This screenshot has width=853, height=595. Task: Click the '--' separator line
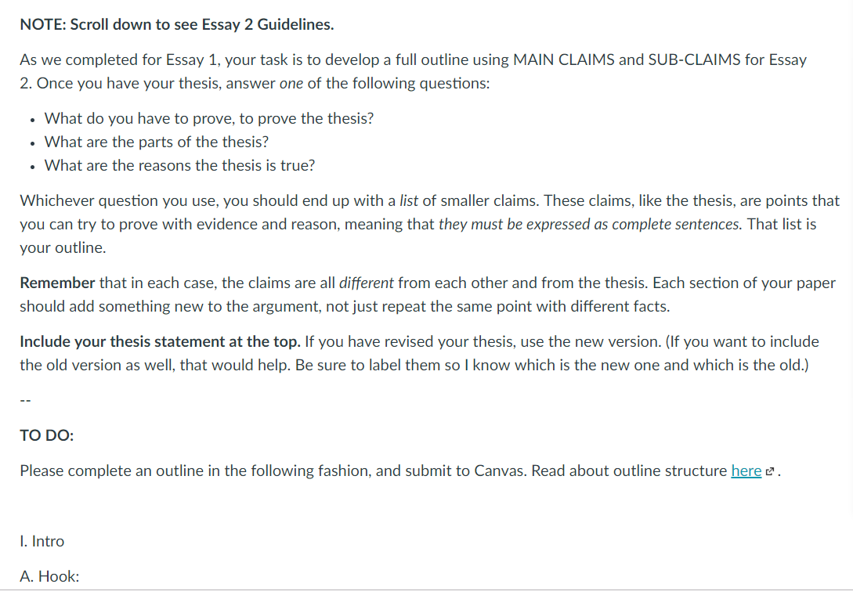tap(26, 400)
